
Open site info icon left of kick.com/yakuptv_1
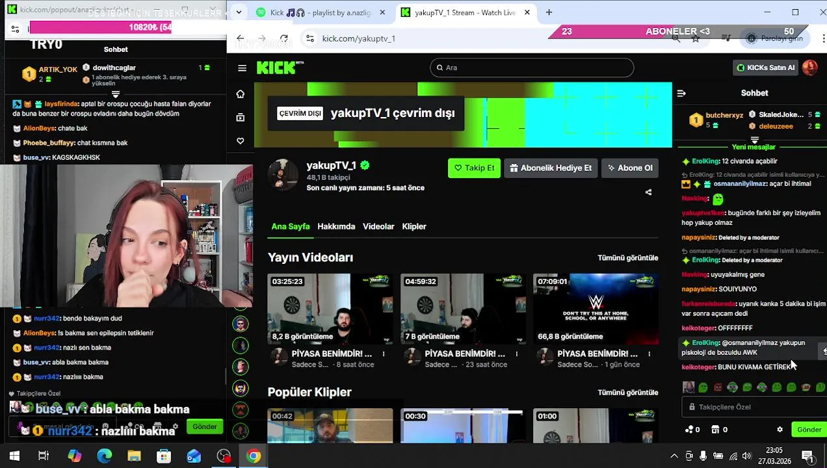pyautogui.click(x=310, y=38)
